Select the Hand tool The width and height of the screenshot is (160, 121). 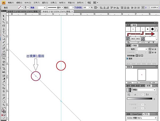click(3, 101)
